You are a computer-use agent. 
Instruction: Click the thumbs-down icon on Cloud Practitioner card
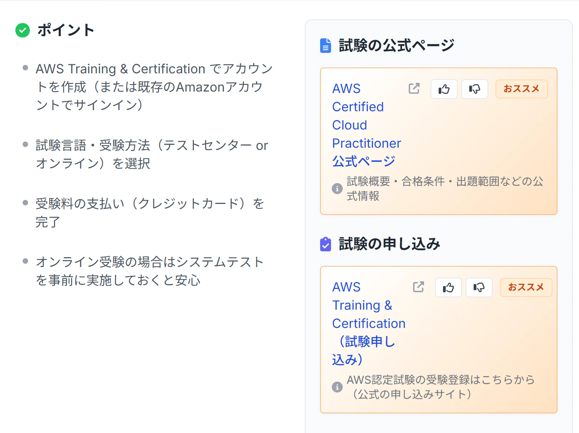click(x=474, y=89)
